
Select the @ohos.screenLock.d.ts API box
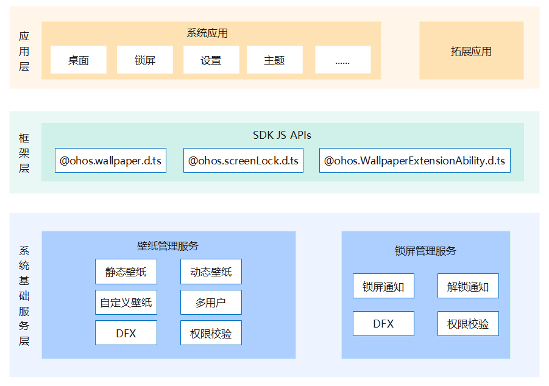point(243,161)
